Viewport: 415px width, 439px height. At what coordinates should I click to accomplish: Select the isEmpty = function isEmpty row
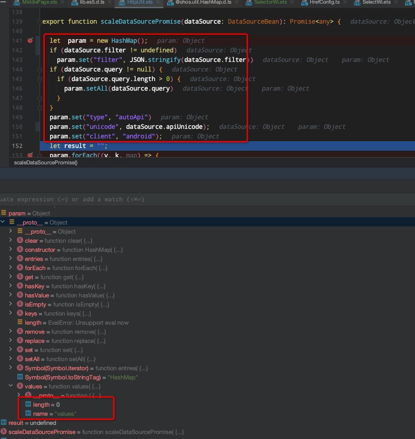pyautogui.click(x=207, y=304)
